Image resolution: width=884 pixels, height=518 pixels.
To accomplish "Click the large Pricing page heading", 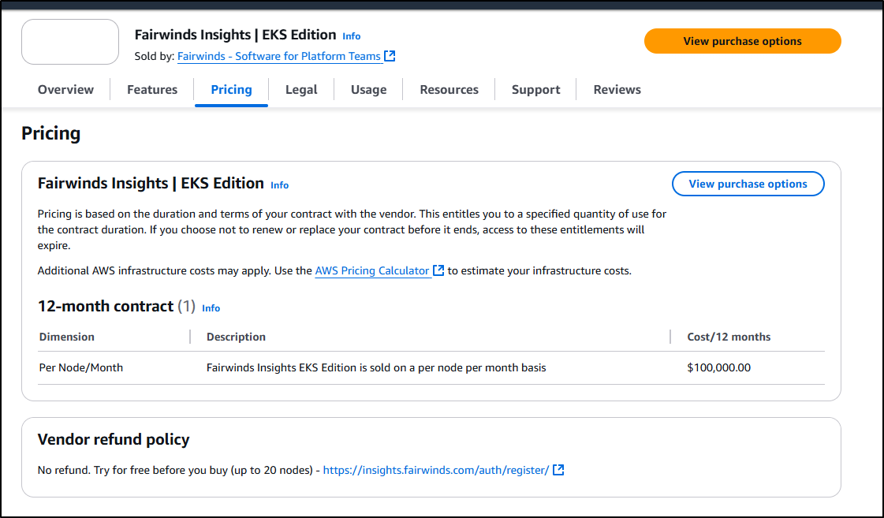I will click(x=50, y=133).
